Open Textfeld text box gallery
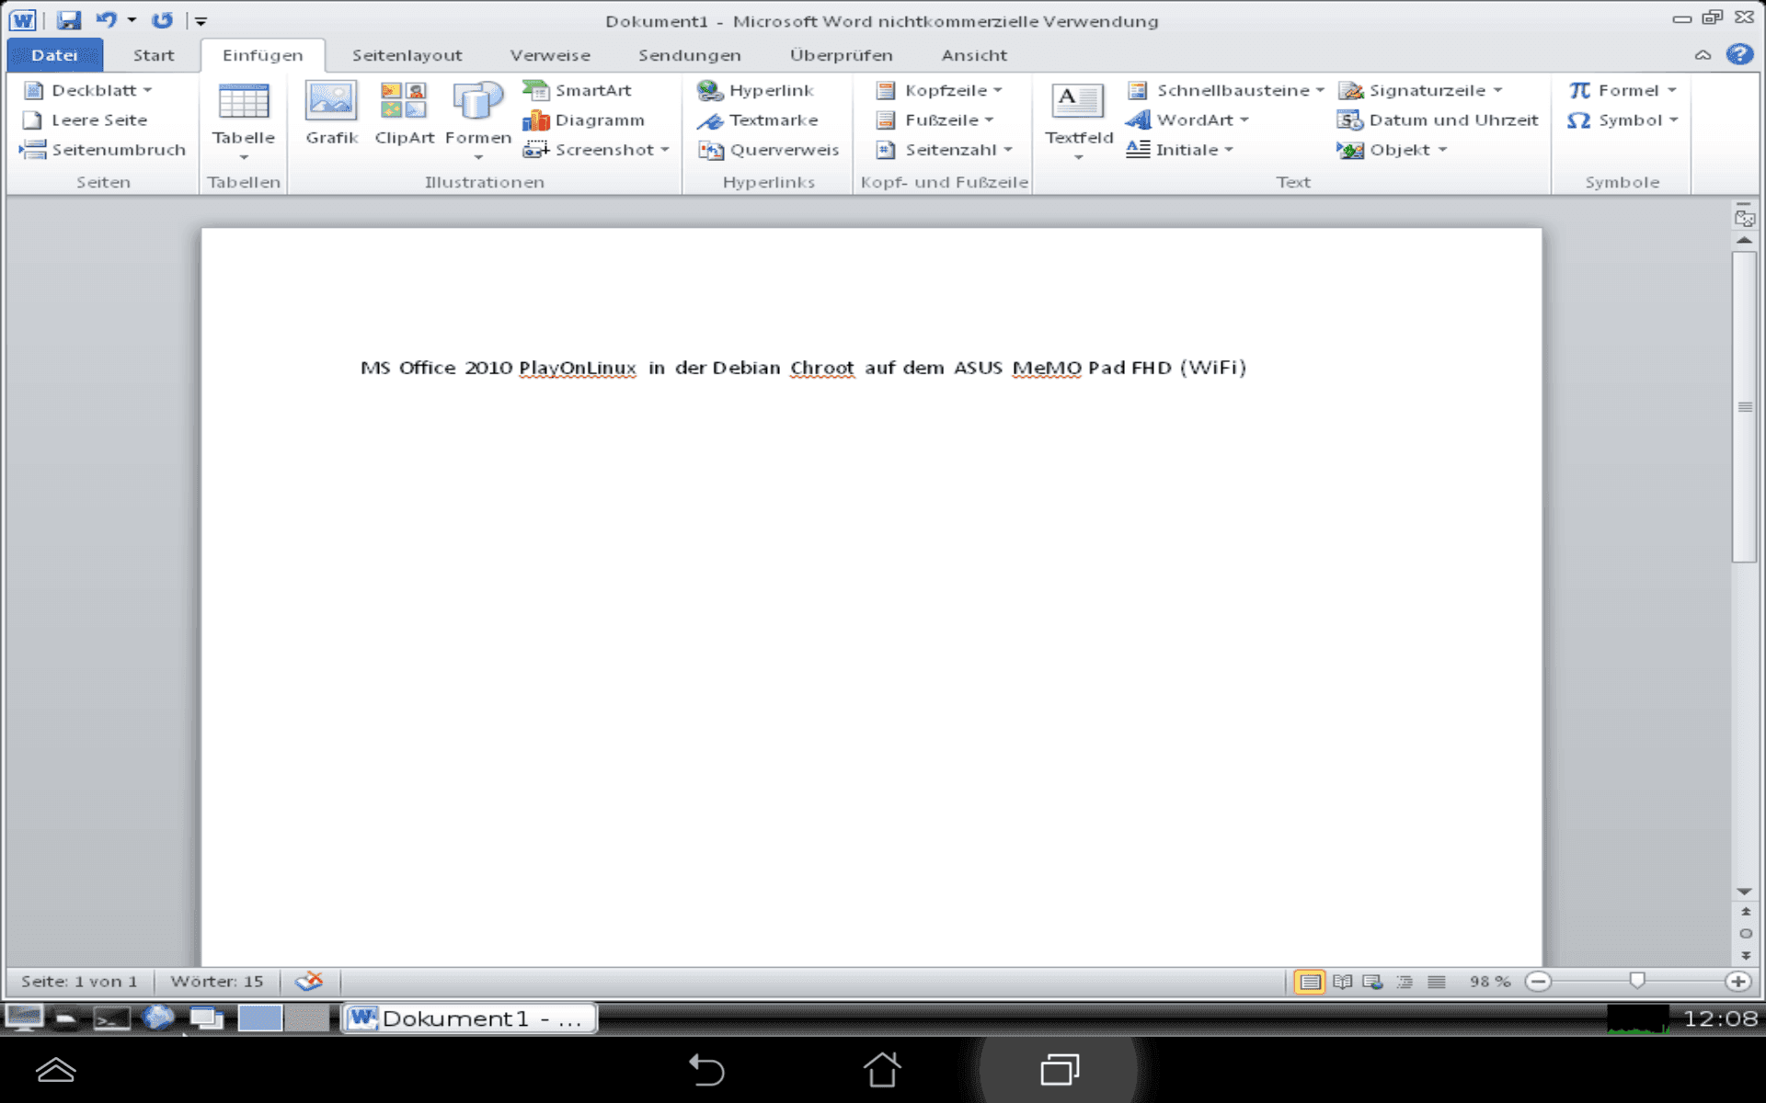Image resolution: width=1766 pixels, height=1103 pixels. click(1078, 121)
